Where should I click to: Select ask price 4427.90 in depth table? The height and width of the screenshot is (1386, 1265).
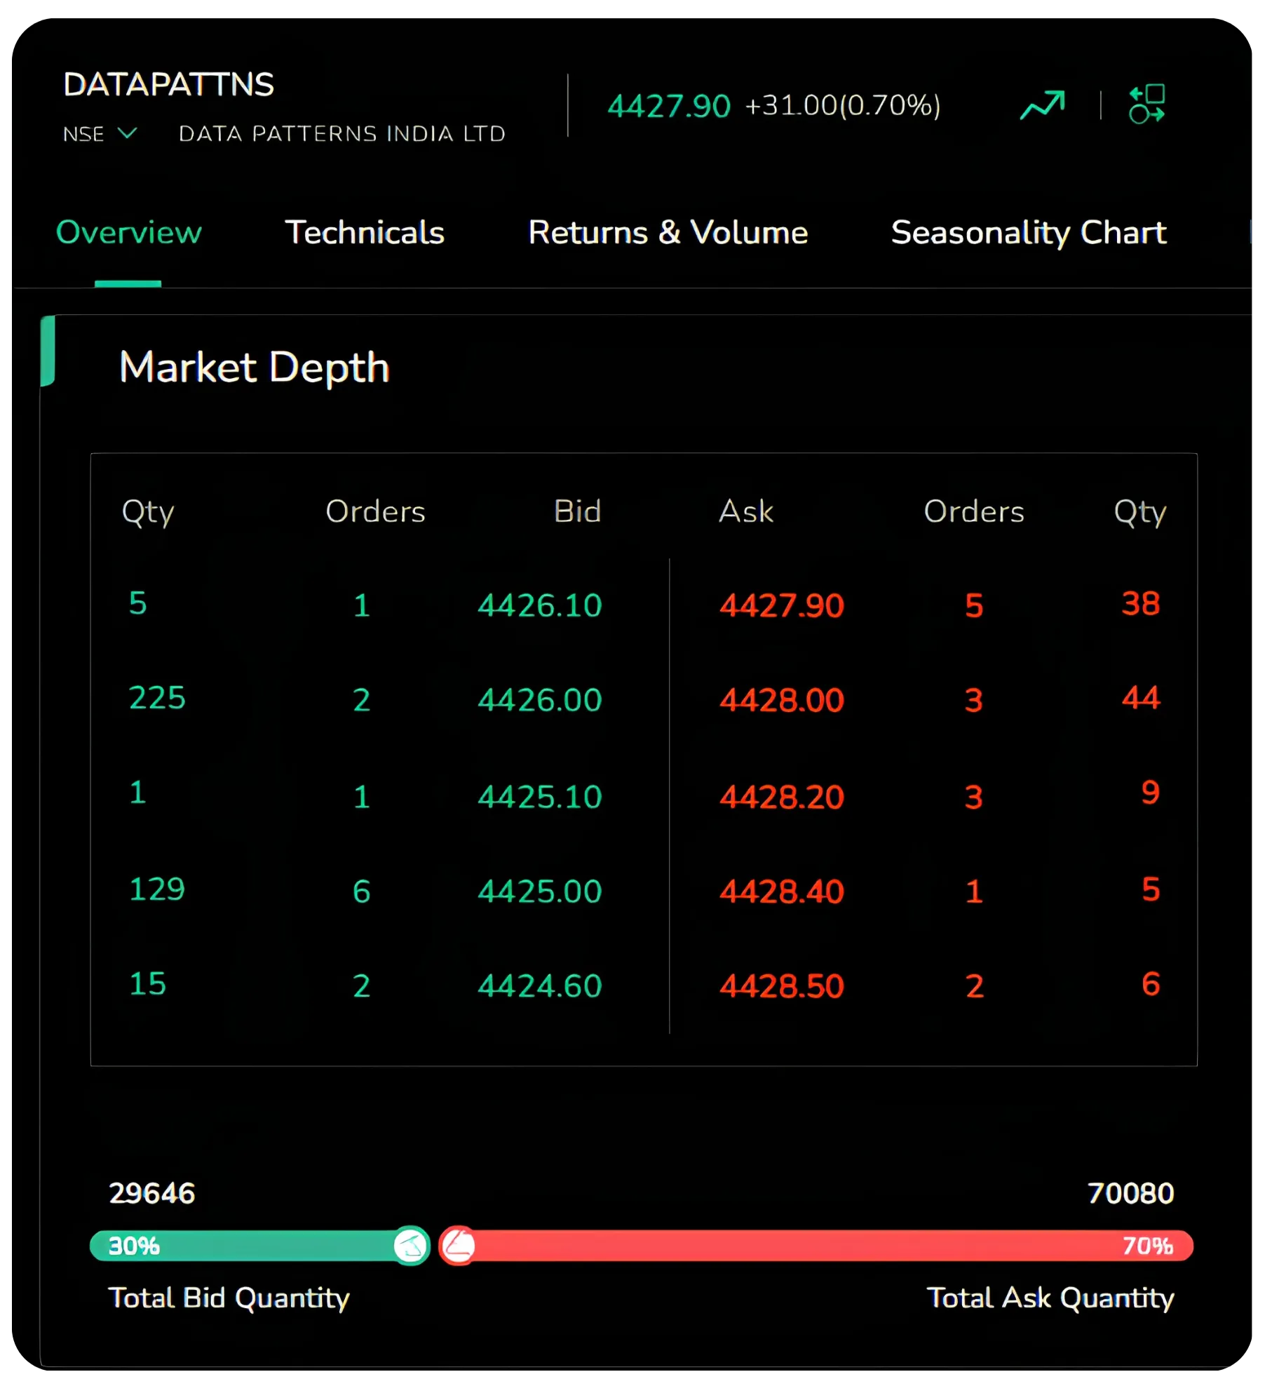coord(781,605)
